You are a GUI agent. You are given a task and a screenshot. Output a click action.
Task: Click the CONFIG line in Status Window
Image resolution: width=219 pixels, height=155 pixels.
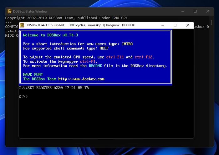click(x=12, y=27)
